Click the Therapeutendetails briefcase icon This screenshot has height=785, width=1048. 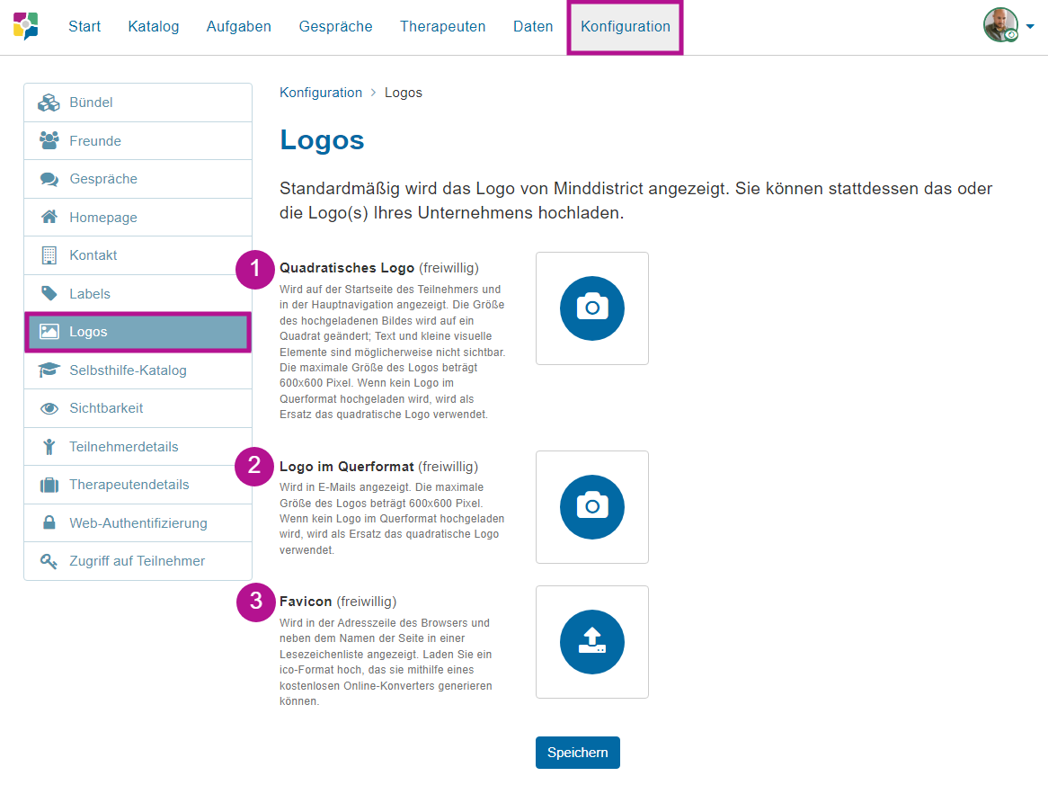click(49, 485)
